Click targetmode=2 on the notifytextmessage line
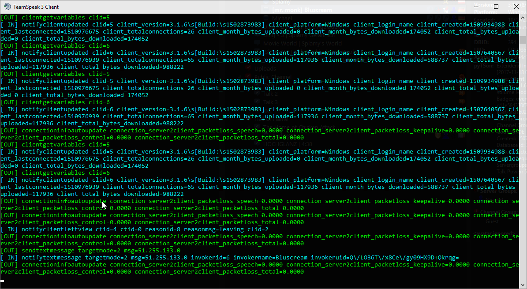This screenshot has height=289, width=527. tap(106, 258)
